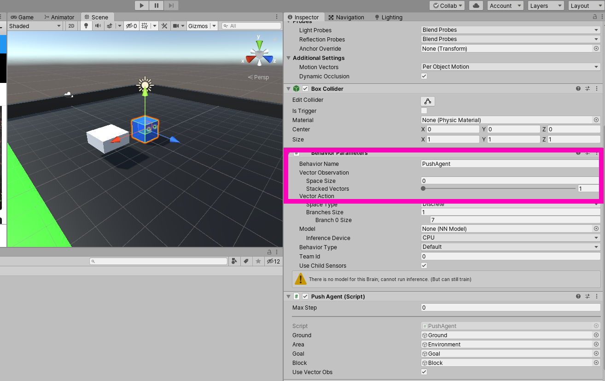This screenshot has height=381, width=605.
Task: Toggle Dynamic Occlusion checkbox
Action: (424, 76)
